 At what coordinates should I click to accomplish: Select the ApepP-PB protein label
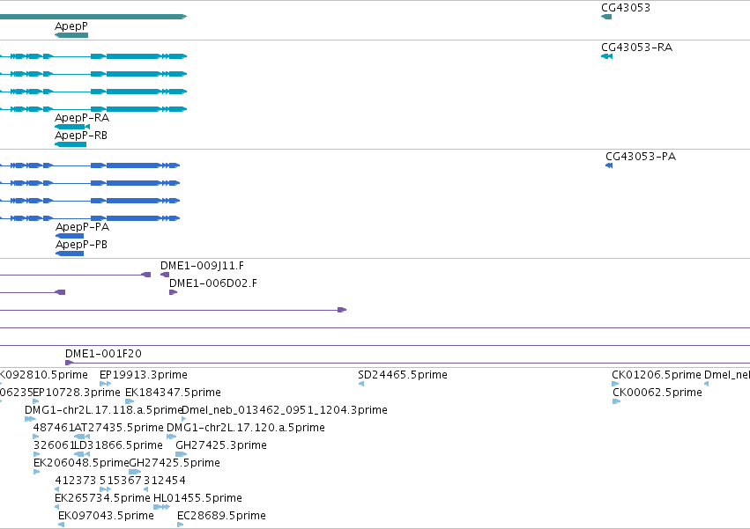tap(81, 245)
